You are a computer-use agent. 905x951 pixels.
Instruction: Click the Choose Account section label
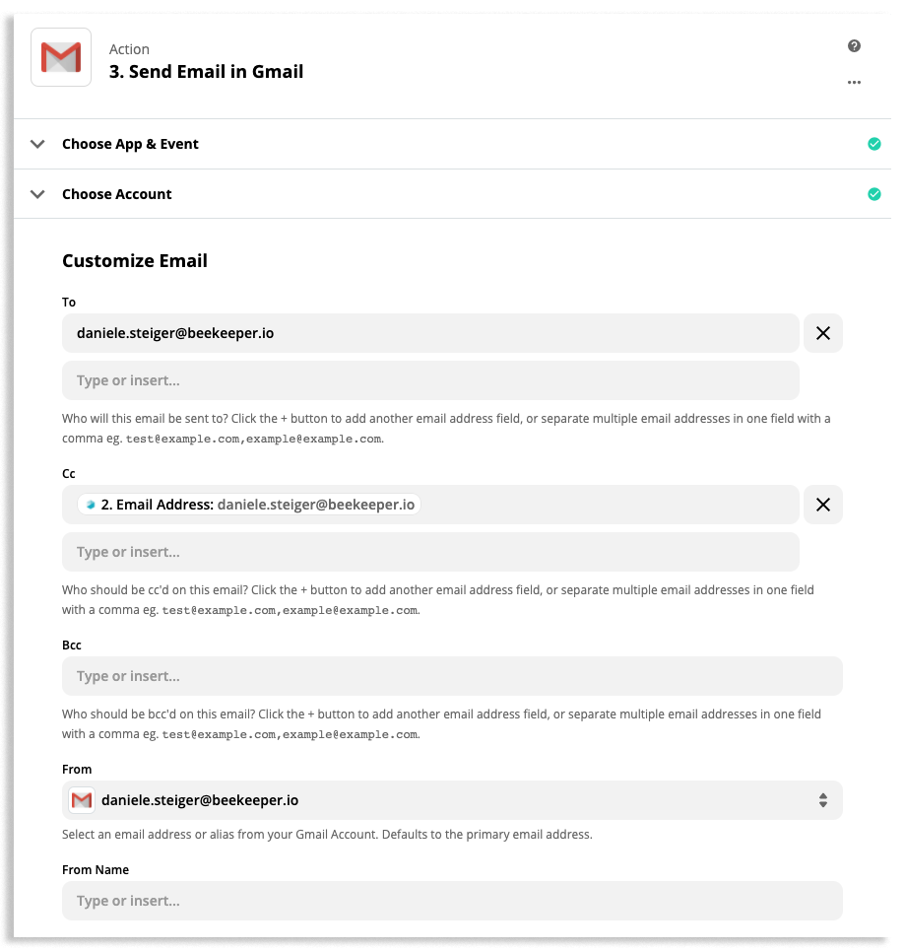tap(117, 194)
